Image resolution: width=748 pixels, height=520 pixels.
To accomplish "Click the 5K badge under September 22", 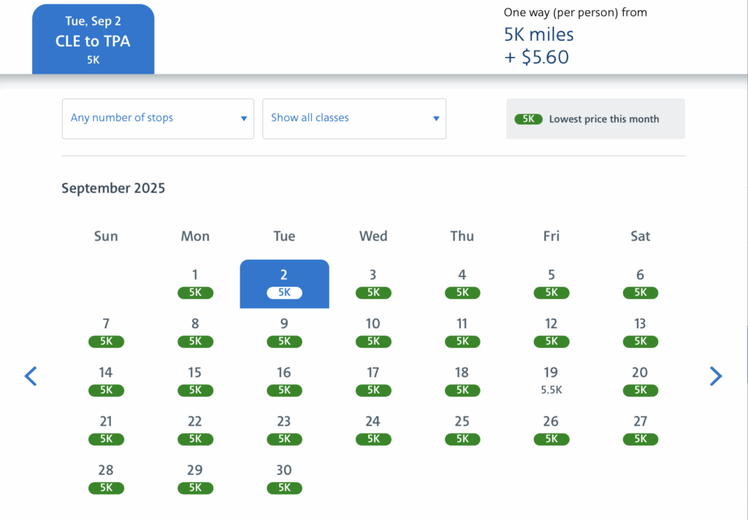I will [x=195, y=439].
